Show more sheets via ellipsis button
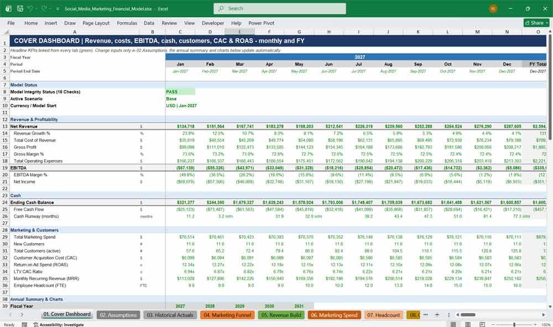The width and height of the screenshot is (553, 327). (x=426, y=315)
